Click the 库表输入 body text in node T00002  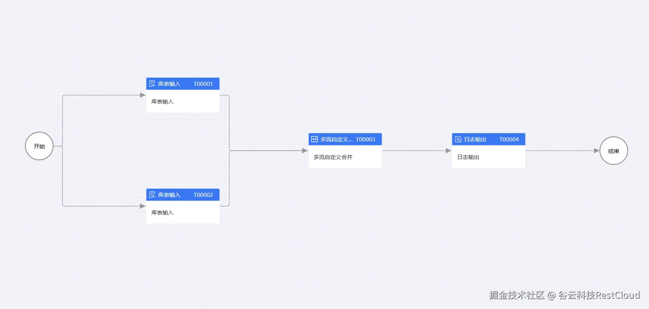pyautogui.click(x=162, y=213)
